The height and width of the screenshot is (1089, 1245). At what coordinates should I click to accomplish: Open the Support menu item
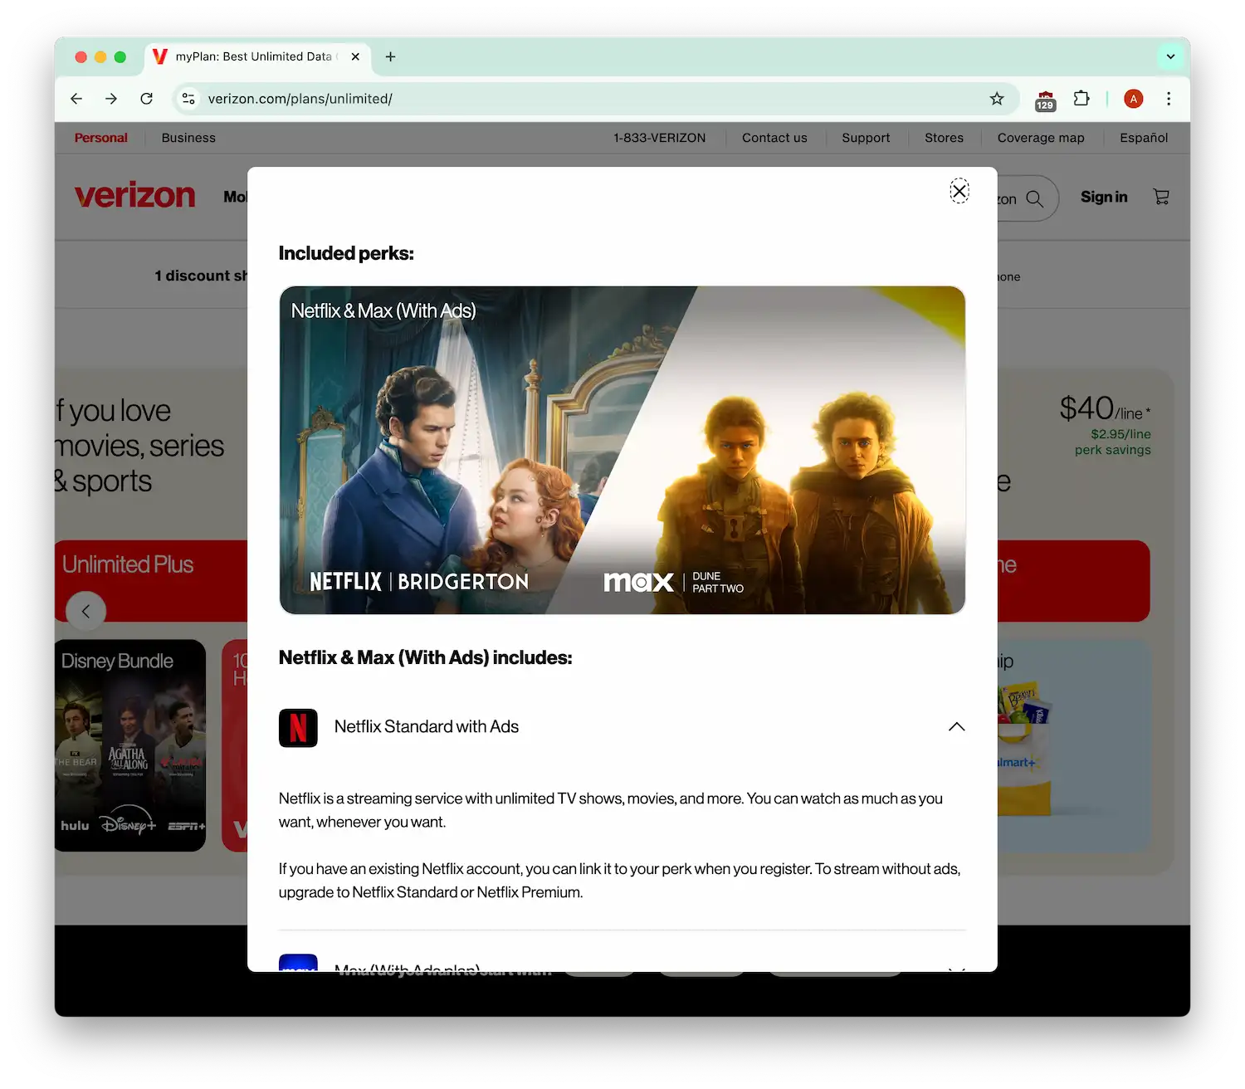(866, 138)
